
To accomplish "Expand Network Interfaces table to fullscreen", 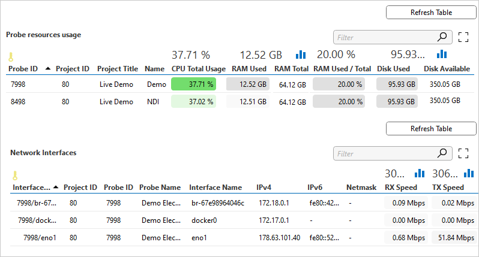I will (463, 154).
